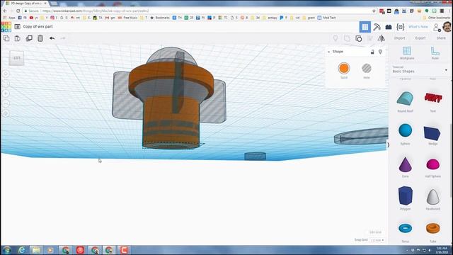This screenshot has height=255, width=453.
Task: Select the Ruler tool
Action: pyautogui.click(x=435, y=53)
